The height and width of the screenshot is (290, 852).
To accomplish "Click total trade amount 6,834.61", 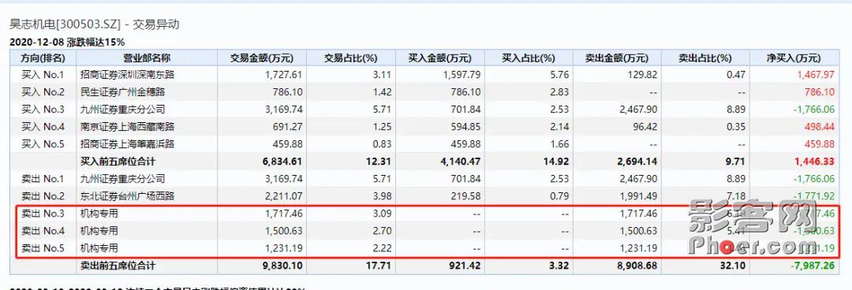I will pyautogui.click(x=282, y=162).
